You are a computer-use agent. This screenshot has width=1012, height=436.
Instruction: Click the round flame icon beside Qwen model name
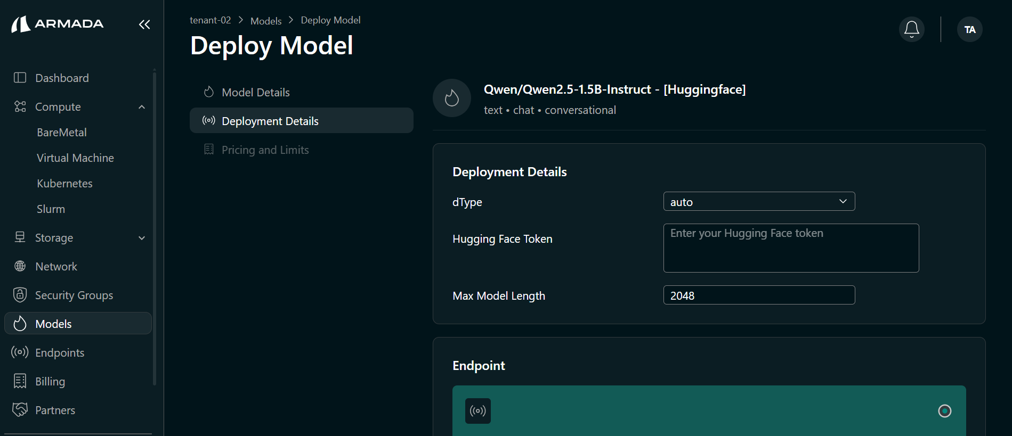click(x=452, y=98)
